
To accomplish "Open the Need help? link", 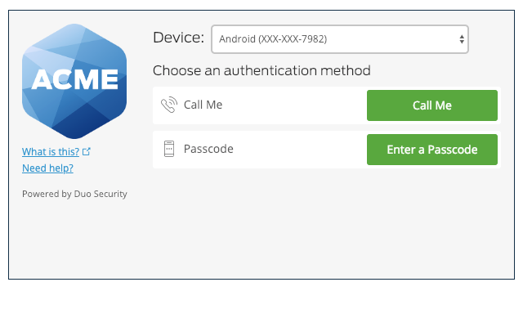I will click(47, 168).
